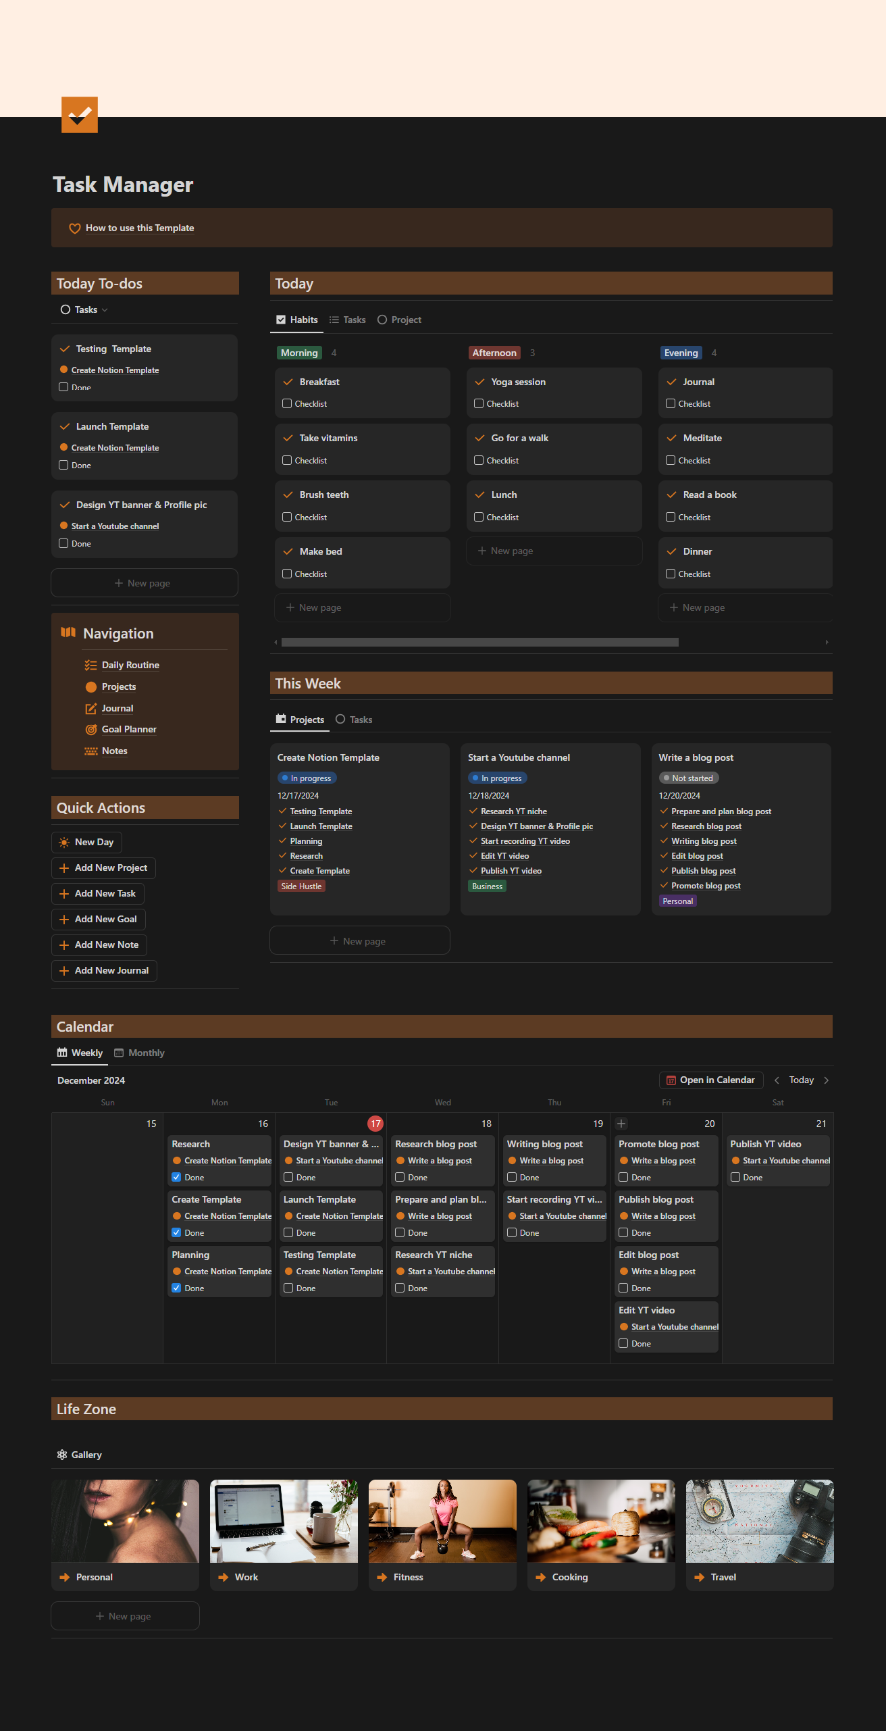The image size is (886, 1731).
Task: Add New page under Morning column
Action: pyautogui.click(x=362, y=608)
